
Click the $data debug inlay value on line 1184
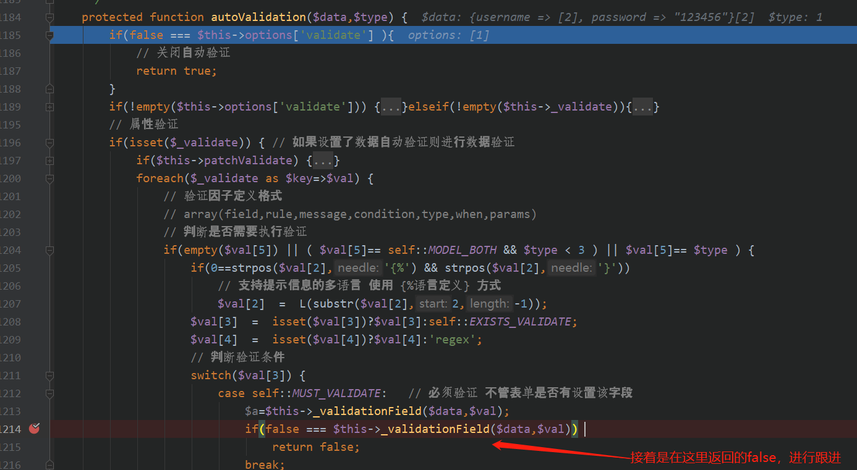[588, 17]
